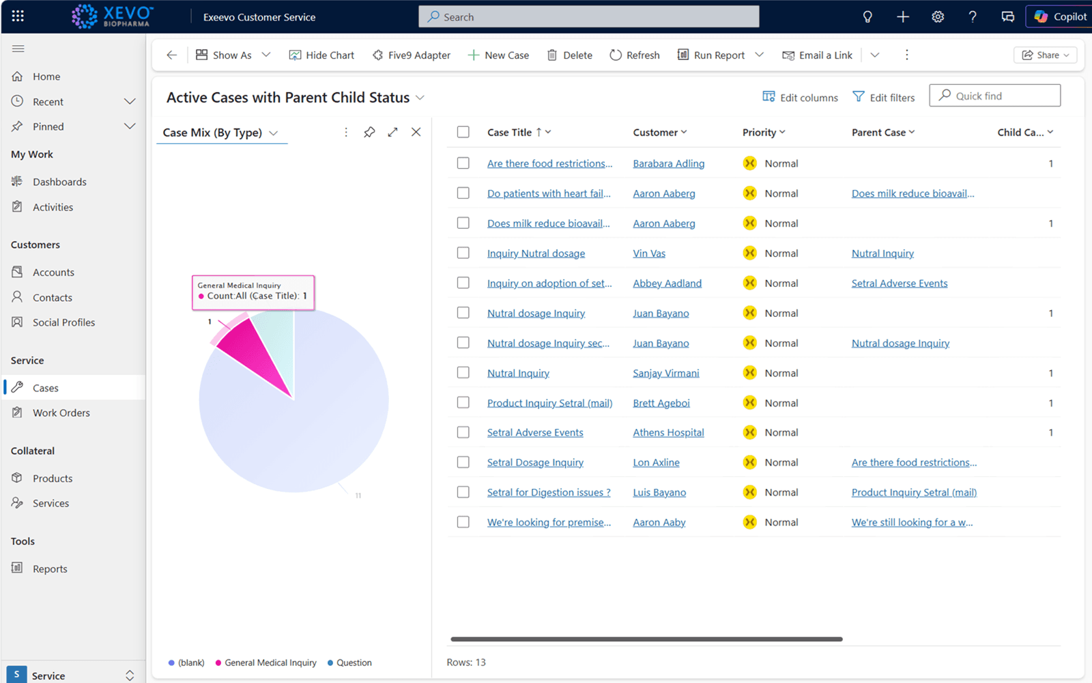Screen dimensions: 1092x683
Task: Expand the Pinned section in the sidebar
Action: [x=130, y=126]
